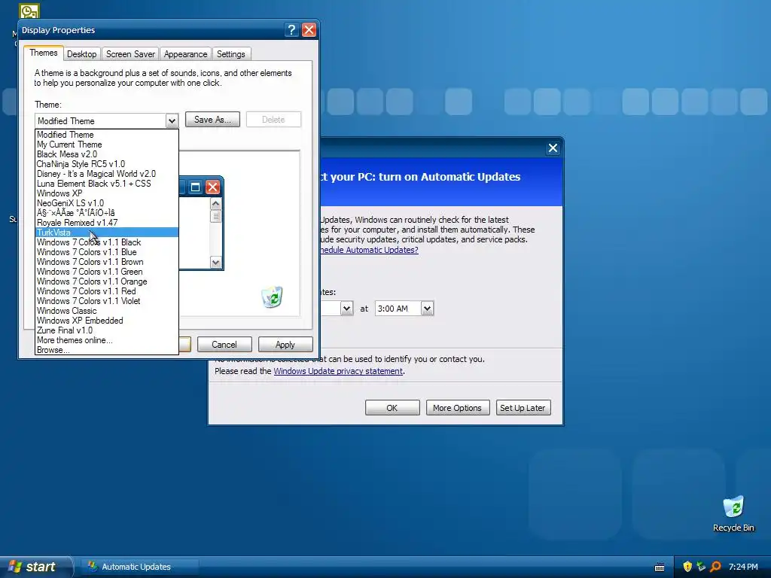
Task: Click the preview window maximize icon
Action: pyautogui.click(x=195, y=187)
